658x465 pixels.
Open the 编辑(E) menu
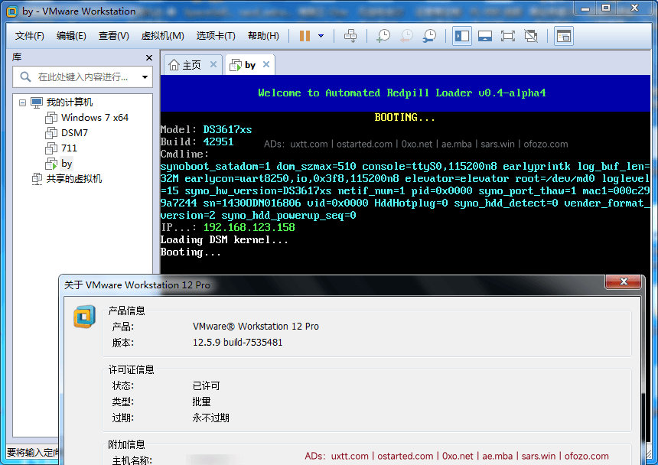tap(71, 36)
